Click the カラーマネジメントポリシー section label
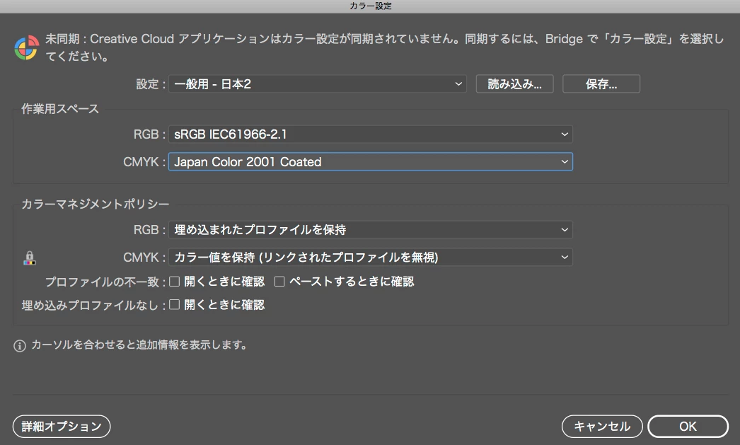This screenshot has height=445, width=740. pos(95,204)
